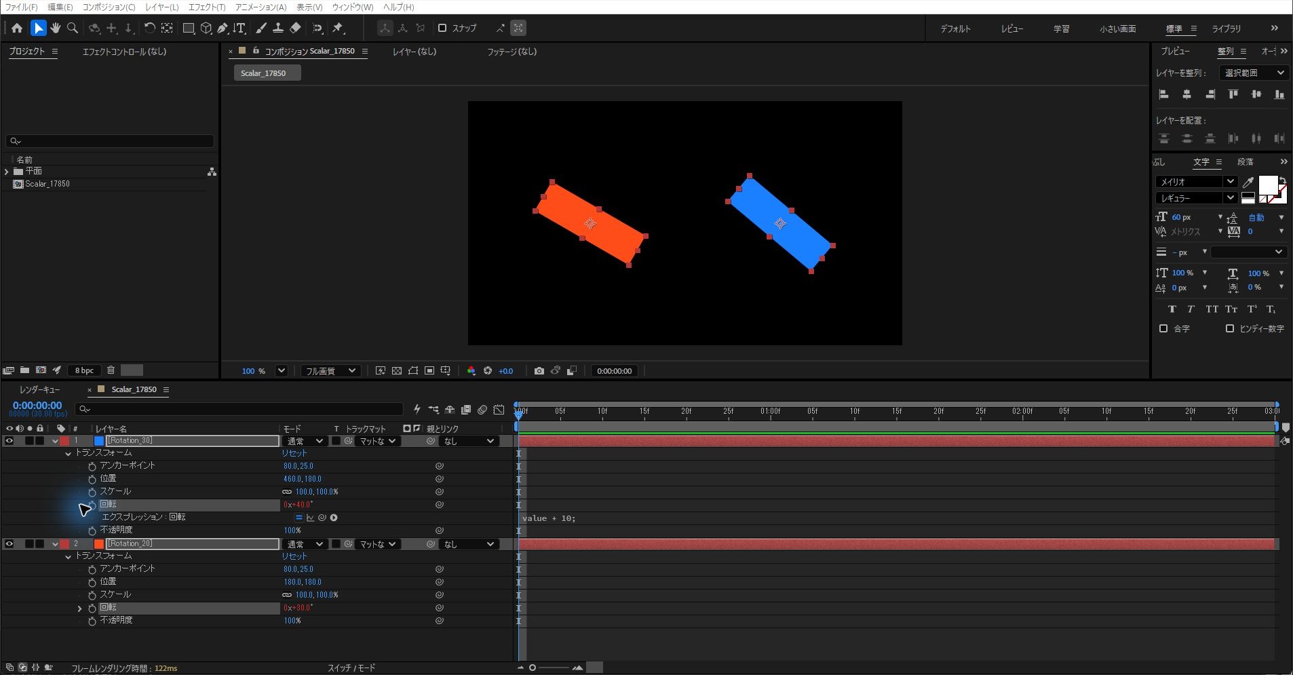Viewport: 1293px width, 675px height.
Task: Switch to エフェクトコントロール tab
Action: (x=124, y=52)
